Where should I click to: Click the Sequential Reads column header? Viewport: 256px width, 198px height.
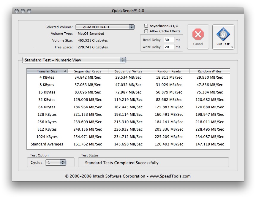click(x=88, y=71)
